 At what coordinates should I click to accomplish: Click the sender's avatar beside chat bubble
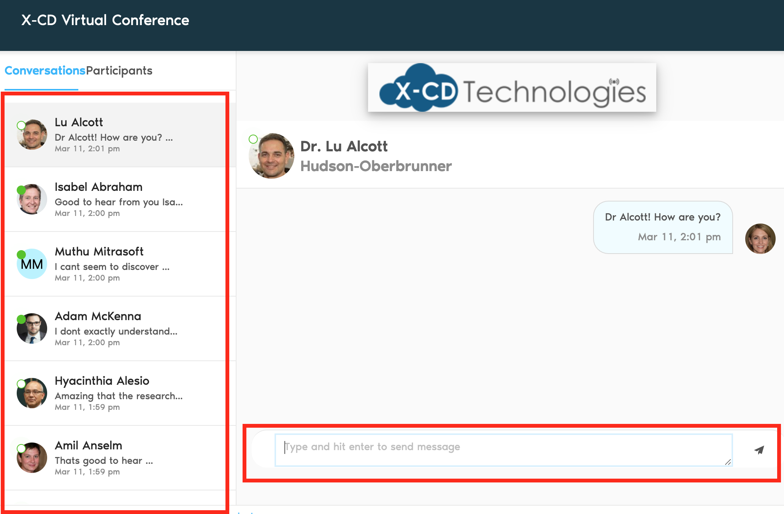point(760,239)
